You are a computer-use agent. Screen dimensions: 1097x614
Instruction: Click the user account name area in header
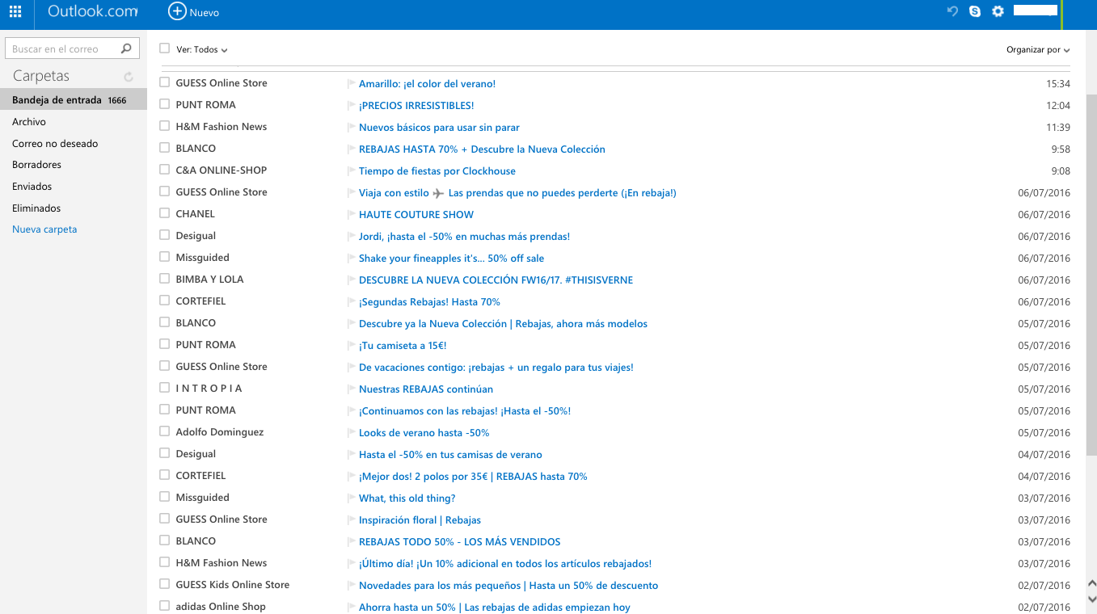(x=1036, y=11)
